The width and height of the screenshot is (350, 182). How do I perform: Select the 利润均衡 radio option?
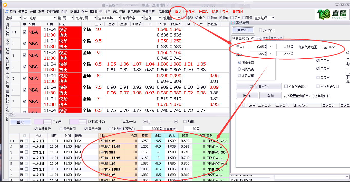point(239,69)
